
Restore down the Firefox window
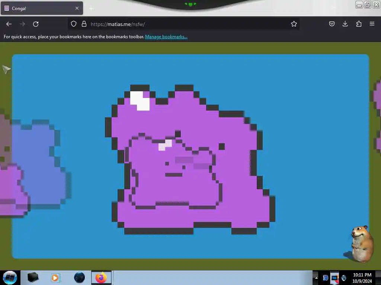pos(368,4)
